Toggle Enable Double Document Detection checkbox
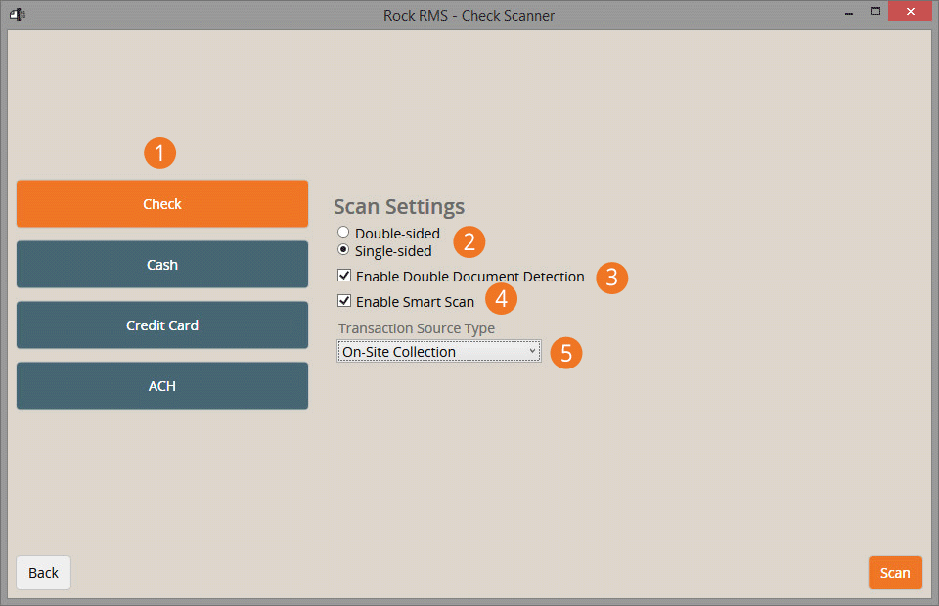Screen dimensions: 939x606 click(344, 277)
